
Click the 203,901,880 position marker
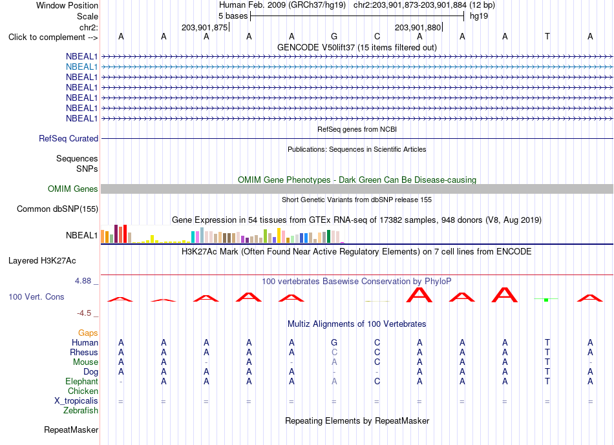coord(418,27)
